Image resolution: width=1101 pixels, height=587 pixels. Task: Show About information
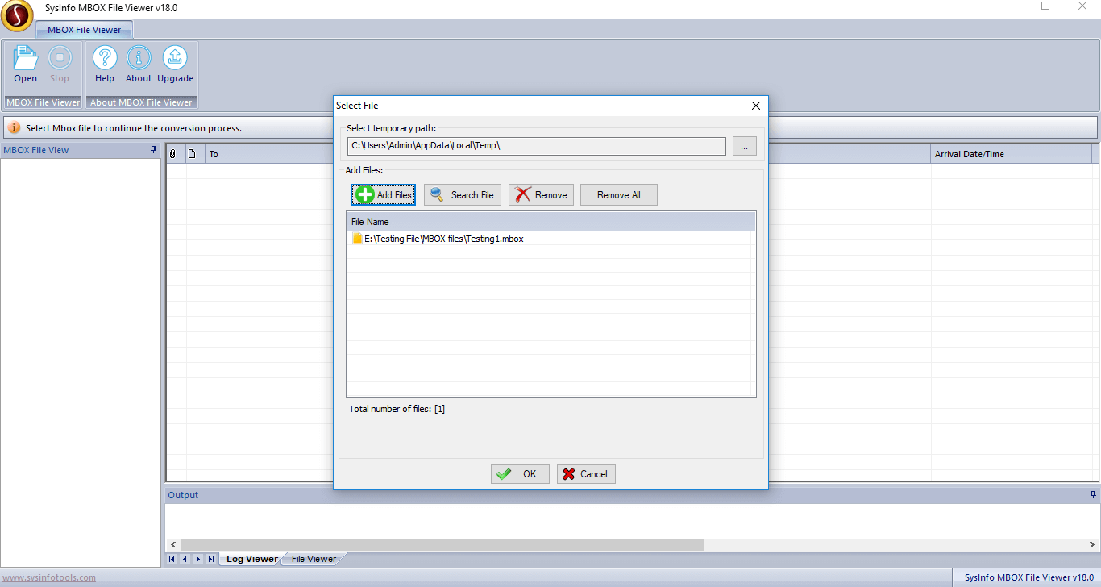[139, 65]
